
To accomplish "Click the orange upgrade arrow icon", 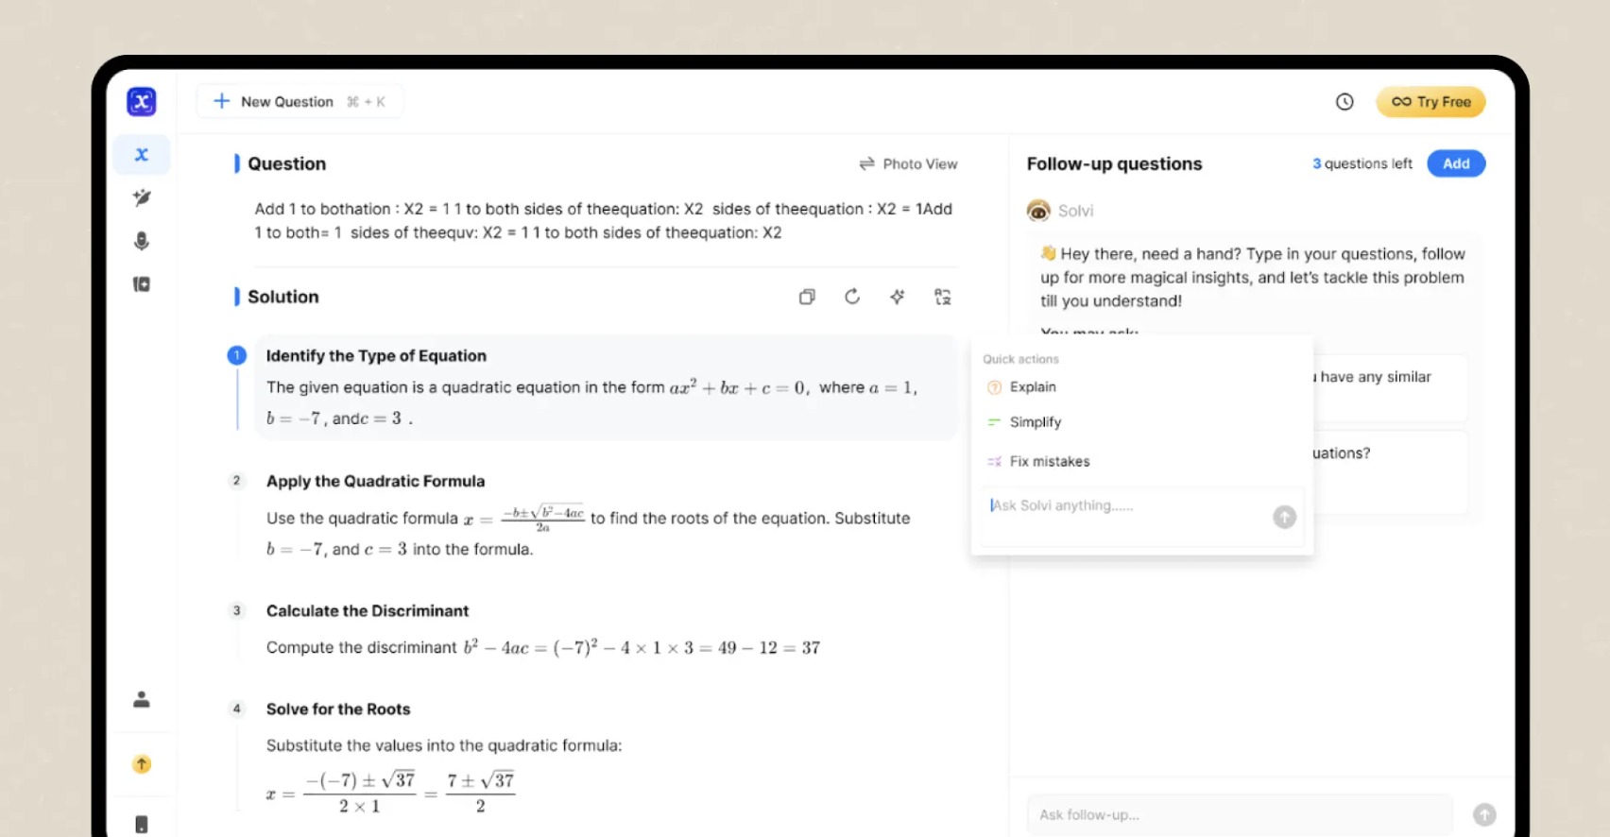I will click(x=142, y=764).
